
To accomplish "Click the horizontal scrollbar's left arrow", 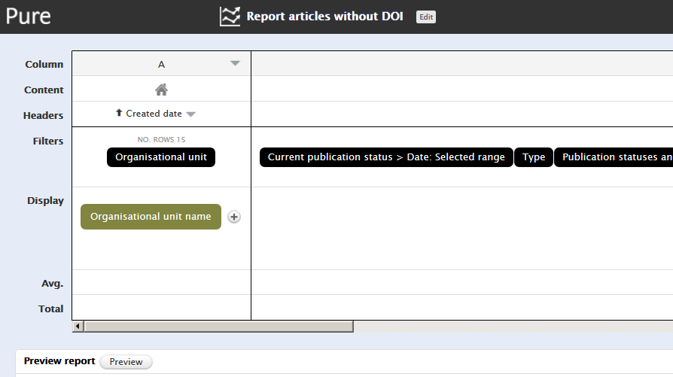I will [x=77, y=327].
